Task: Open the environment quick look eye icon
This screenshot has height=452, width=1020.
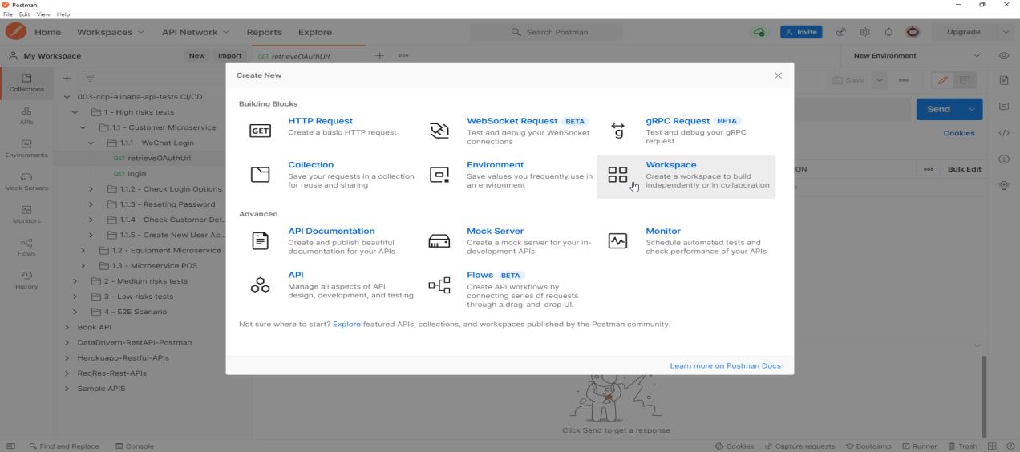Action: [x=1003, y=56]
